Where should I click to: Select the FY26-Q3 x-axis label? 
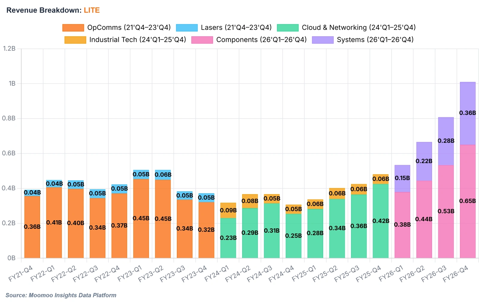coord(434,274)
